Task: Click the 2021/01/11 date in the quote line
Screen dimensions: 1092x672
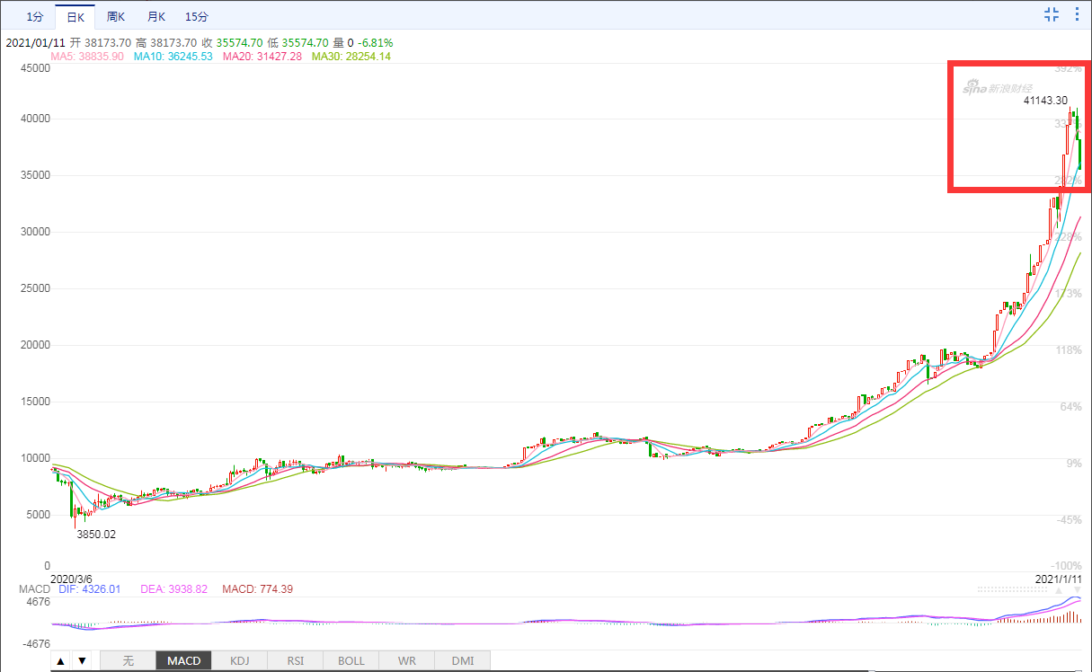Action: (36, 42)
